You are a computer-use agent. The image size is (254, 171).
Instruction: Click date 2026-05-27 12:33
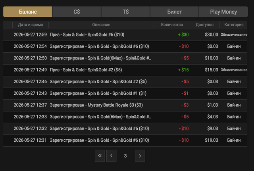pos(30,117)
